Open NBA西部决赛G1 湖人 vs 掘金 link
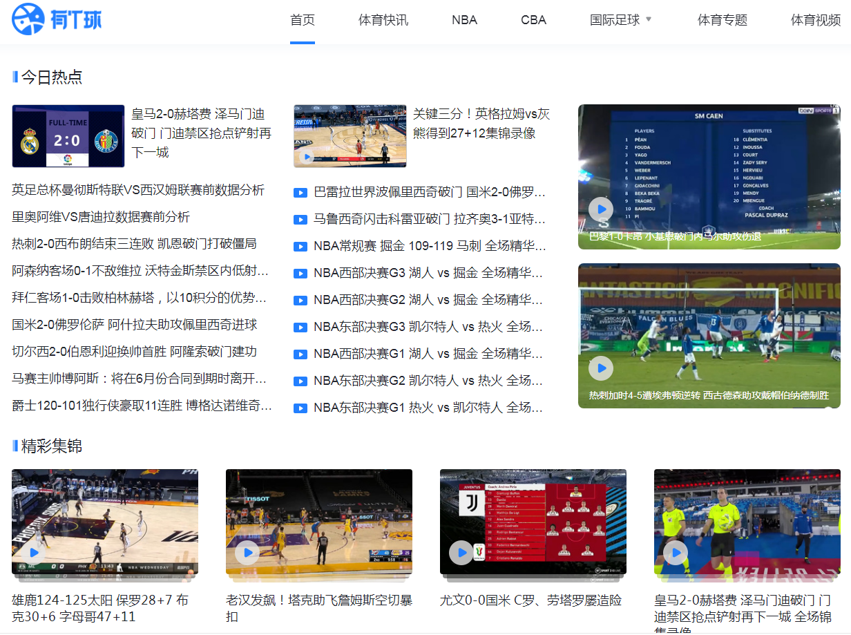 click(428, 354)
